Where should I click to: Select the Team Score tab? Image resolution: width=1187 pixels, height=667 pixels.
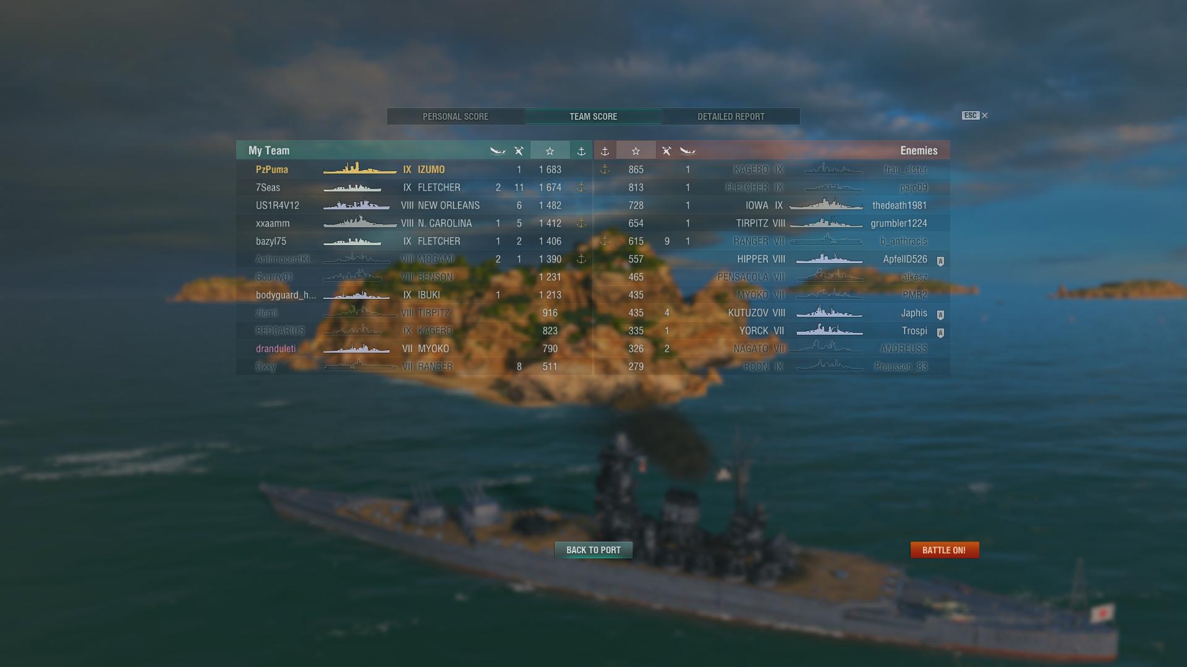593,117
